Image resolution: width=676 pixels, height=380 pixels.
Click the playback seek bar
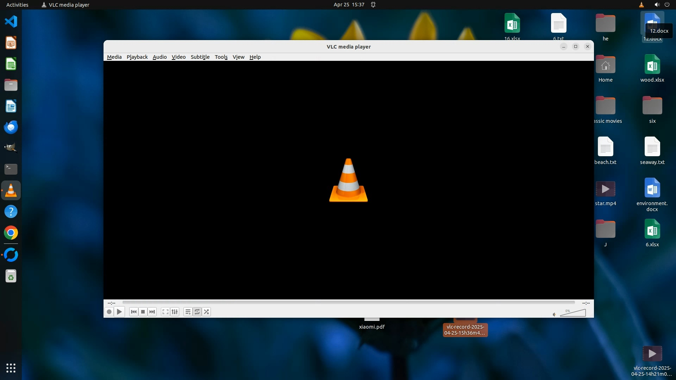click(349, 303)
